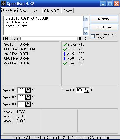Viewport: 120px width, 140px height.
Task: Click the CPU Usage progress bar
Action: pos(49,39)
